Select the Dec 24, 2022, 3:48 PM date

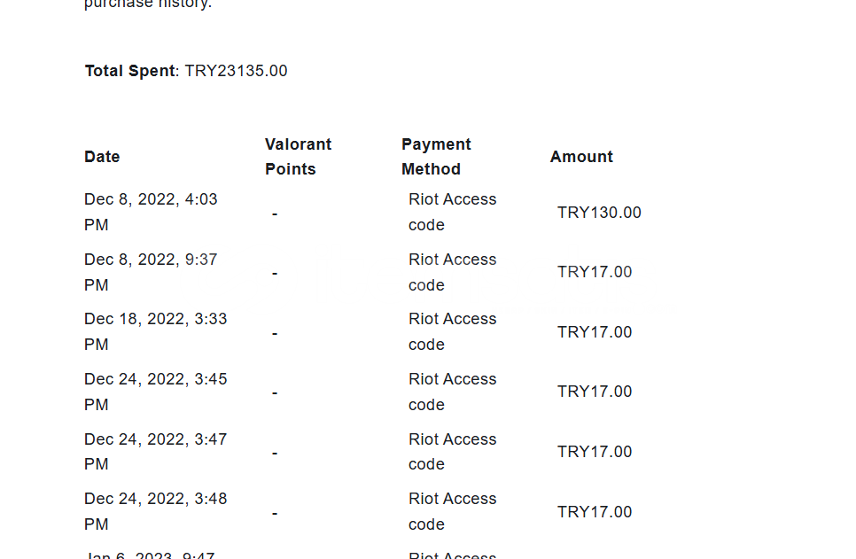pos(155,511)
